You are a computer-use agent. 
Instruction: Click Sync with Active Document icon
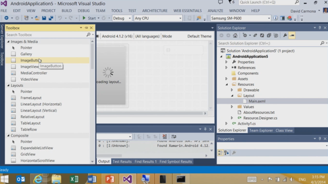click(255, 35)
